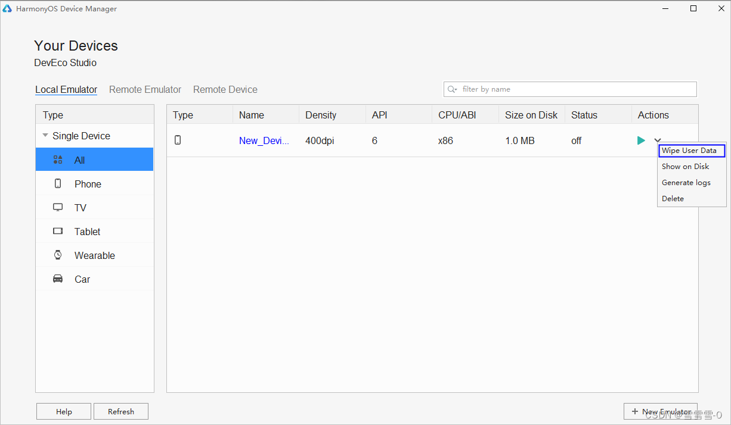Viewport: 731px width, 425px height.
Task: Open the New_Devi... emulator name link
Action: pyautogui.click(x=264, y=140)
